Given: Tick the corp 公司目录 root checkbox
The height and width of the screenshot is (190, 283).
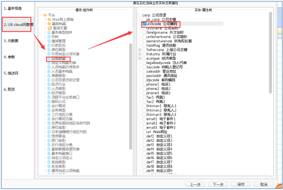Looking at the screenshot, I should point(140,15).
